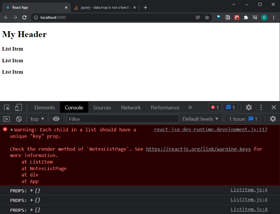The width and height of the screenshot is (280, 214).
Task: Open console settings gear icon
Action: pos(273,119)
